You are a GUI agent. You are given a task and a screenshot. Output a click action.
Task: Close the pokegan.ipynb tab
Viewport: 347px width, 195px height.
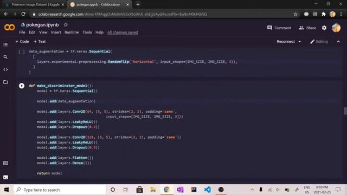point(127,4)
